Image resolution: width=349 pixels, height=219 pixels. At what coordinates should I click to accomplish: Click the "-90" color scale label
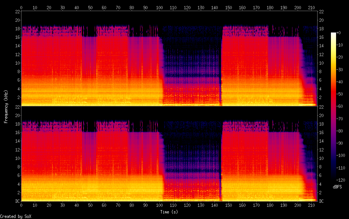(340, 143)
